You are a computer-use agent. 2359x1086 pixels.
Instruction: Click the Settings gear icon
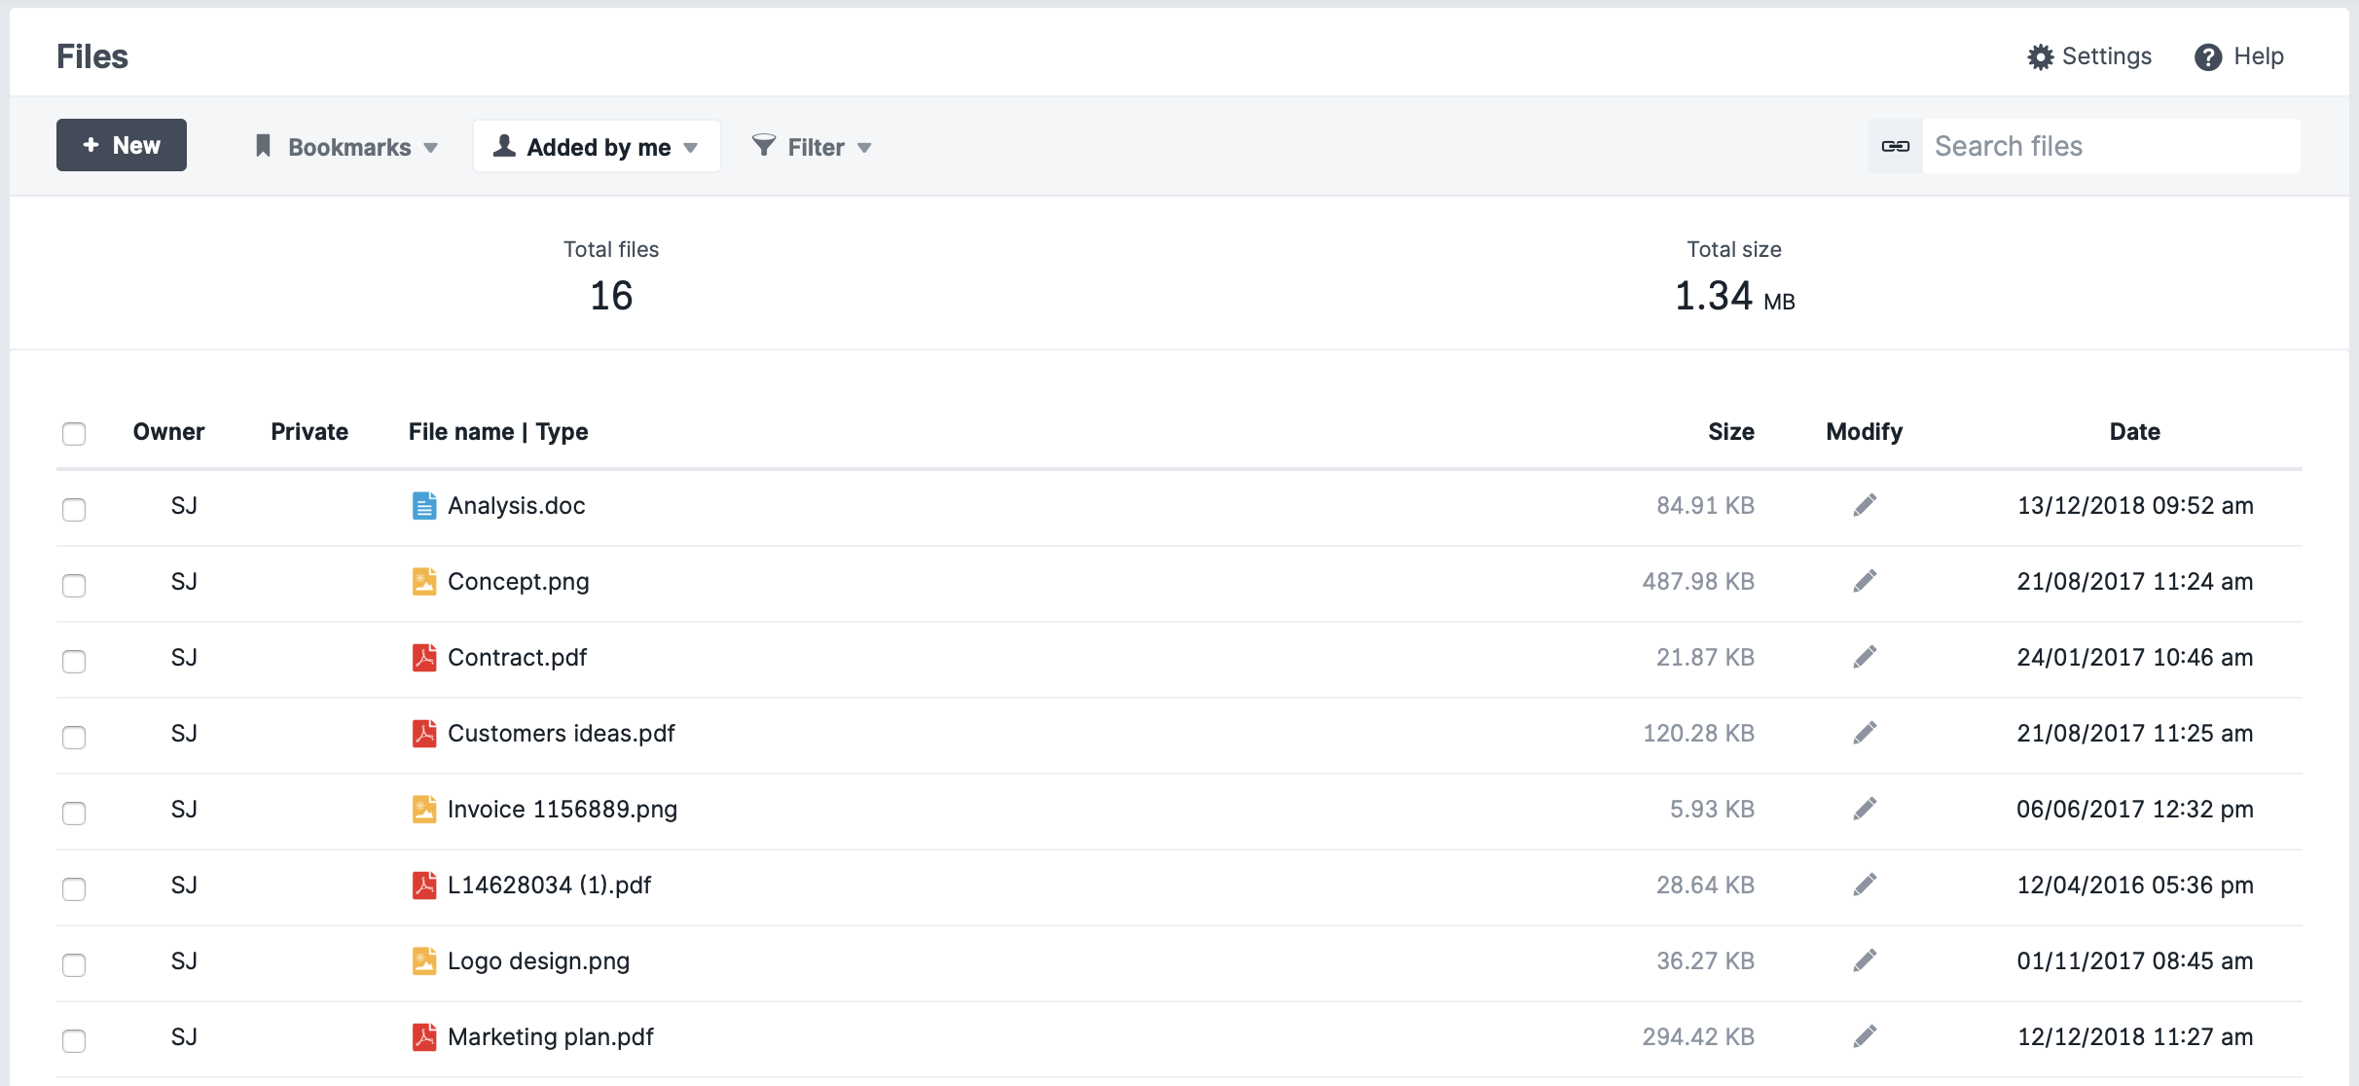(x=2041, y=57)
